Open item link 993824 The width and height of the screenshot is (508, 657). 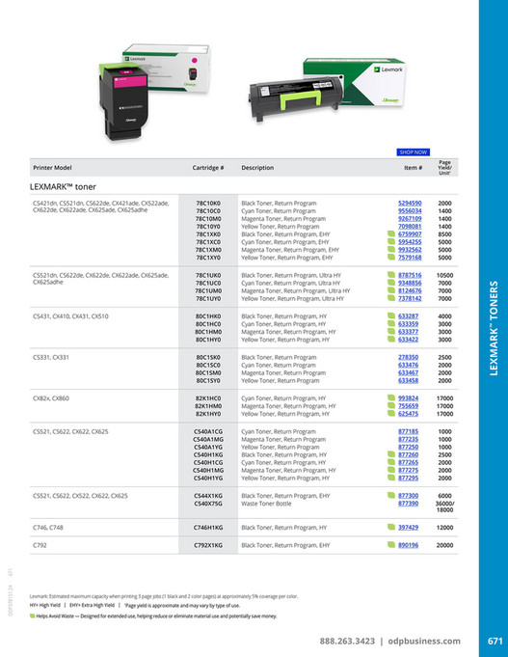point(408,398)
